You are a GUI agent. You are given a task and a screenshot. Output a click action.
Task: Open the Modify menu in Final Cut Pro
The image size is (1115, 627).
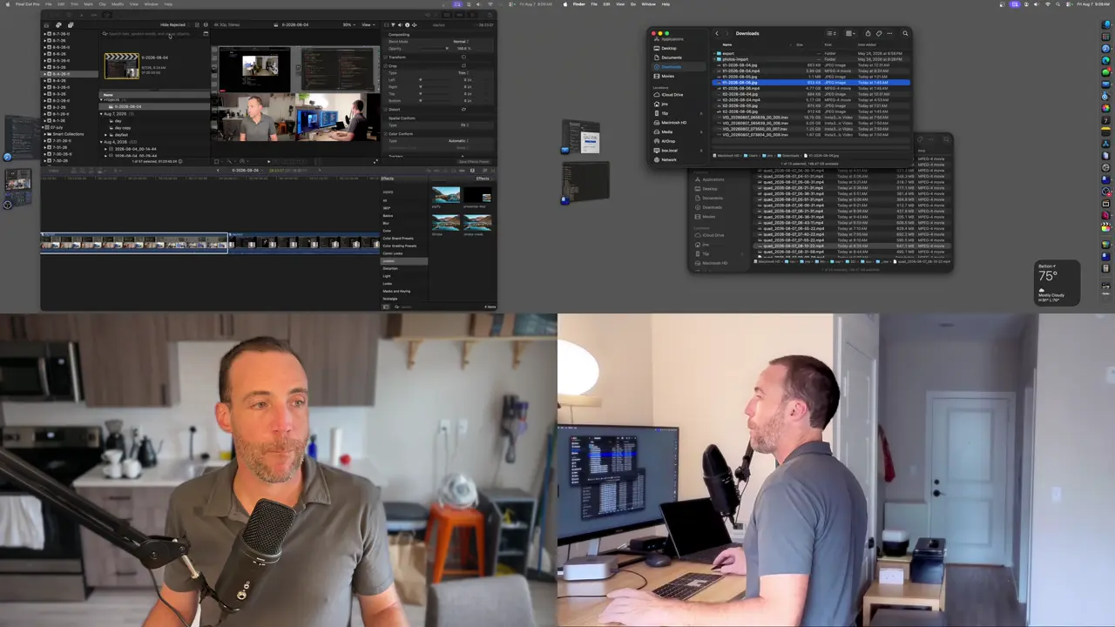coord(118,4)
